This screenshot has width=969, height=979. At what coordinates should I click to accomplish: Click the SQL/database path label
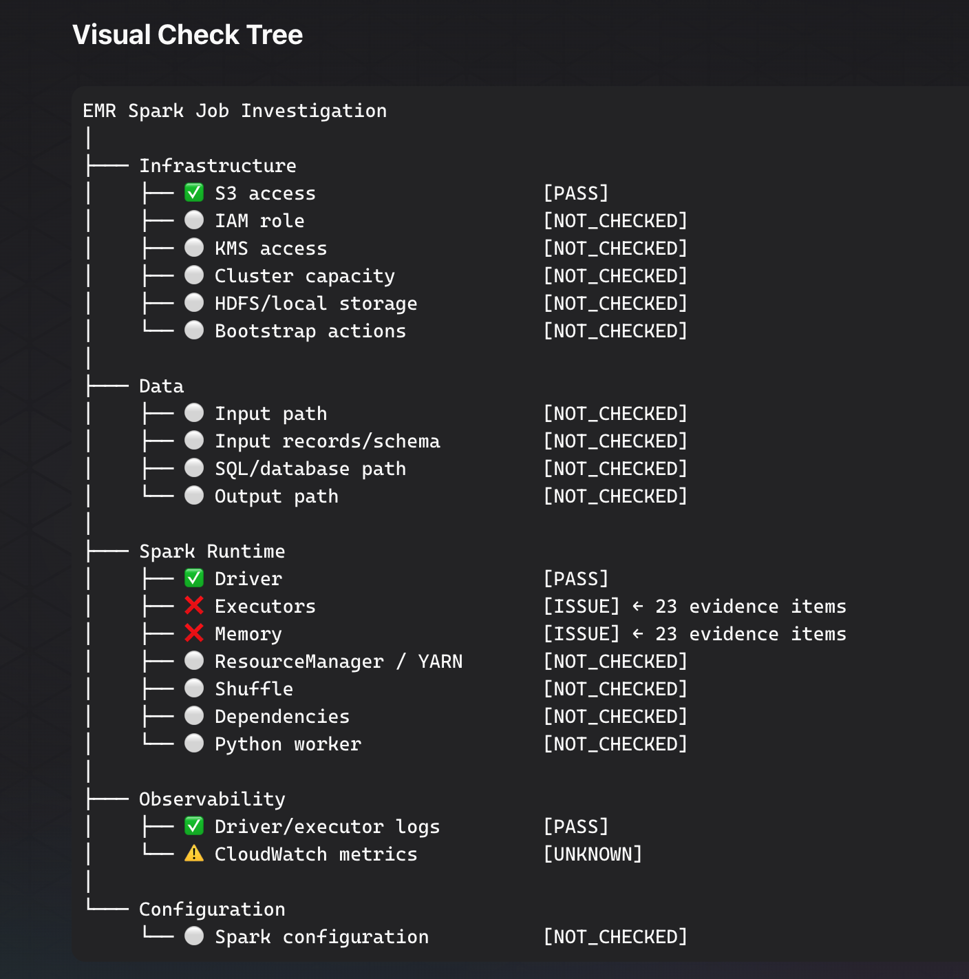pos(310,469)
